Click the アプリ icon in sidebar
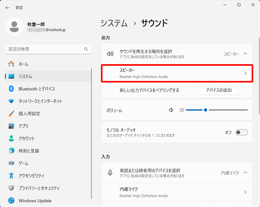260x207 pixels. [x=11, y=126]
